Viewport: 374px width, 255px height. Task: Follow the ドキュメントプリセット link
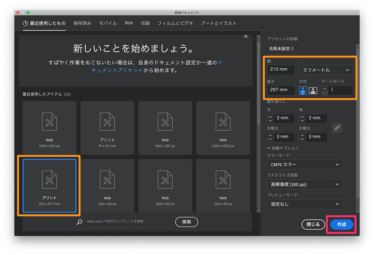117,70
